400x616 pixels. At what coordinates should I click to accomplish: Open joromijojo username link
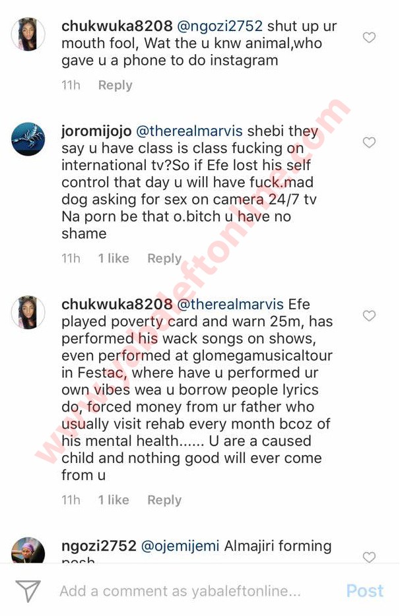click(x=96, y=131)
